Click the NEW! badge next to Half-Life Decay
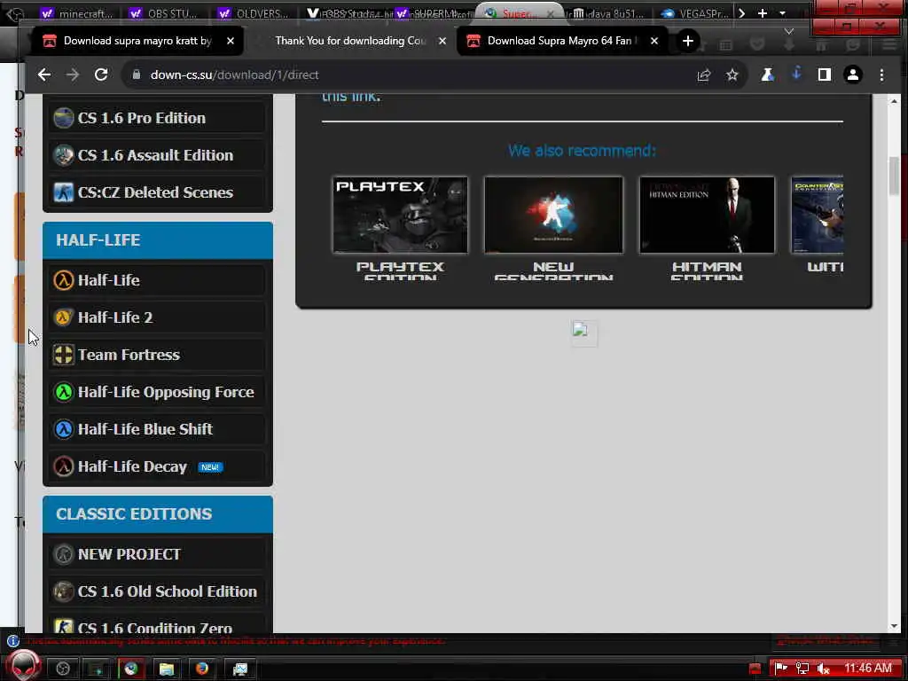 210,467
